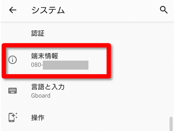Select the システム page title

click(48, 10)
